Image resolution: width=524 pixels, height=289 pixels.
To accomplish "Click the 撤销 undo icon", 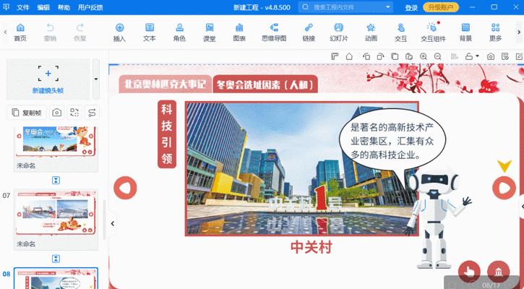I will click(x=50, y=33).
